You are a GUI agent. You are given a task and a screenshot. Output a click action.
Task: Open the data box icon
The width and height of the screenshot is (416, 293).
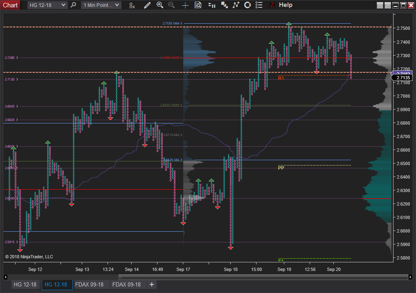click(198, 5)
